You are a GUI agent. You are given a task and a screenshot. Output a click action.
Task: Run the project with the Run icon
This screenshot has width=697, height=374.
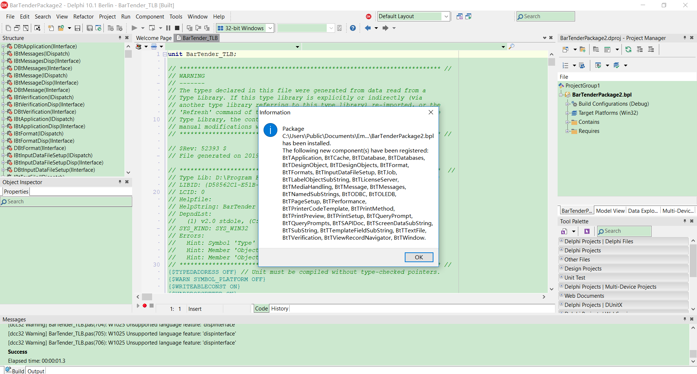tap(135, 28)
